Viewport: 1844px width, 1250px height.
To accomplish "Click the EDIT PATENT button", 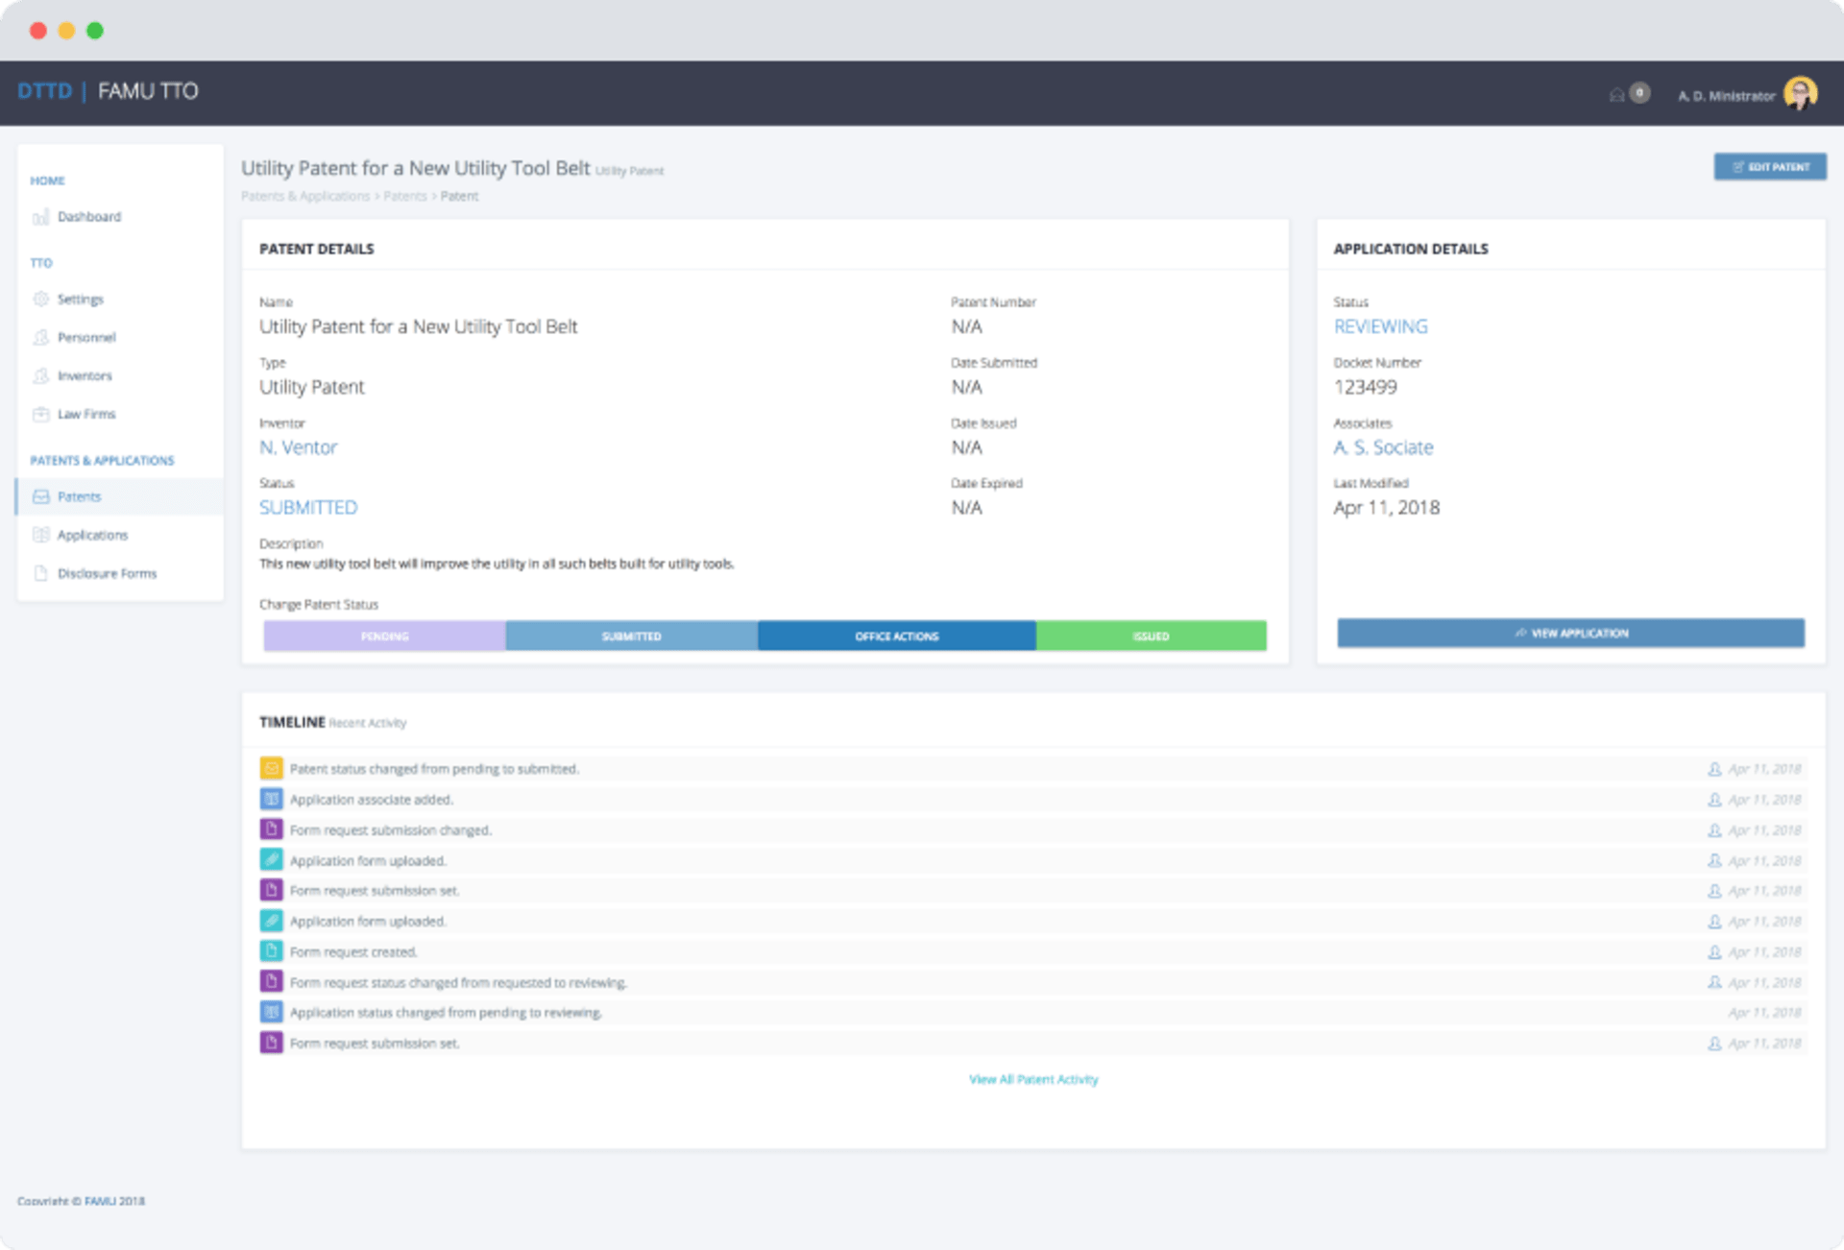I will [x=1770, y=166].
